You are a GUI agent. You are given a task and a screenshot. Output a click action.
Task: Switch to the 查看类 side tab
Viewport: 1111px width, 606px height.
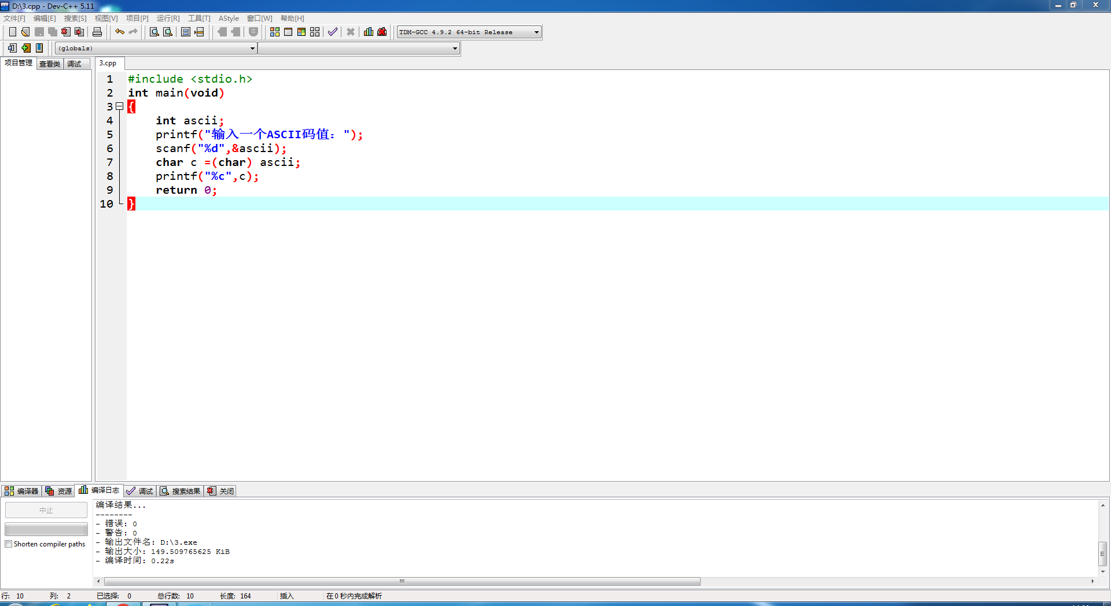click(x=50, y=64)
